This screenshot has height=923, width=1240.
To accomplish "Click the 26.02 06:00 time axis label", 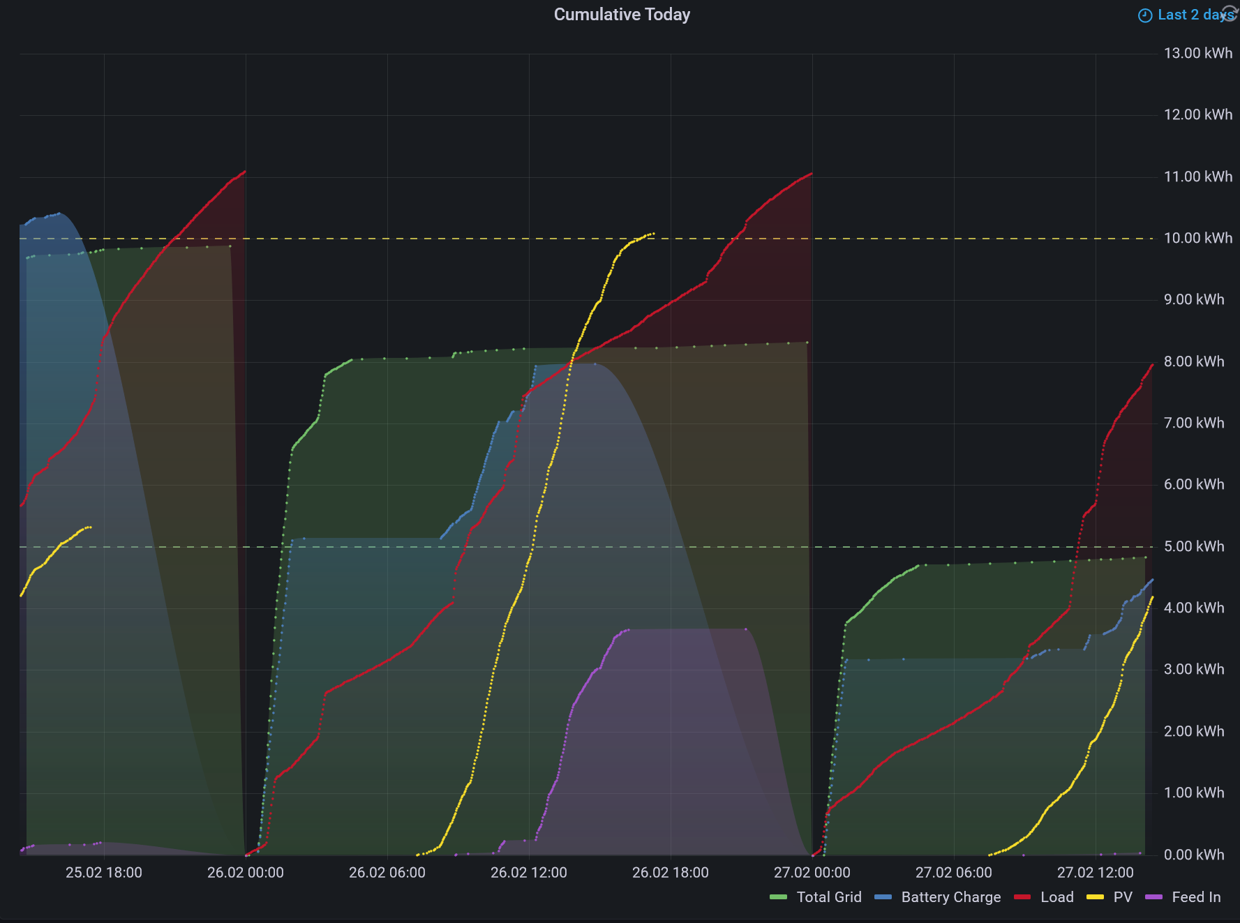I will [387, 873].
